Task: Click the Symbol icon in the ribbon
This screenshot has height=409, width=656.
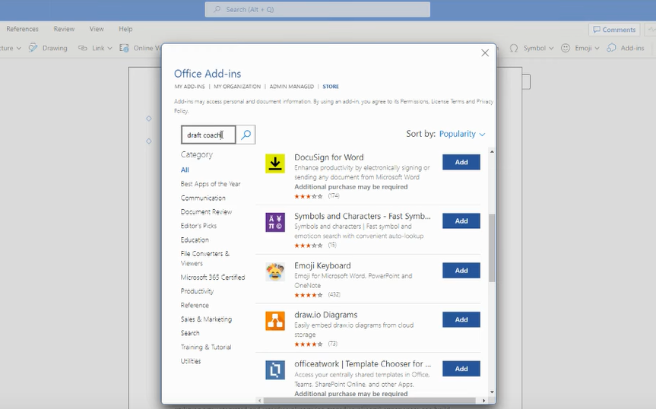Action: point(514,48)
